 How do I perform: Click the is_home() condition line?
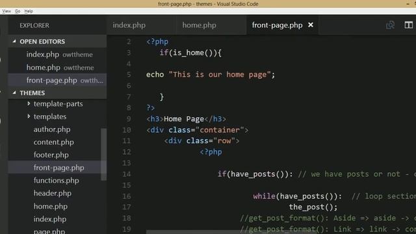(190, 53)
